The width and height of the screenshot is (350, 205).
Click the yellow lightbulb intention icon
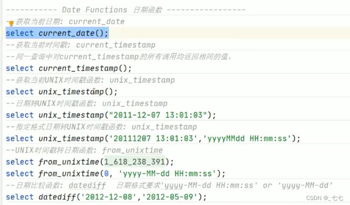click(11, 23)
